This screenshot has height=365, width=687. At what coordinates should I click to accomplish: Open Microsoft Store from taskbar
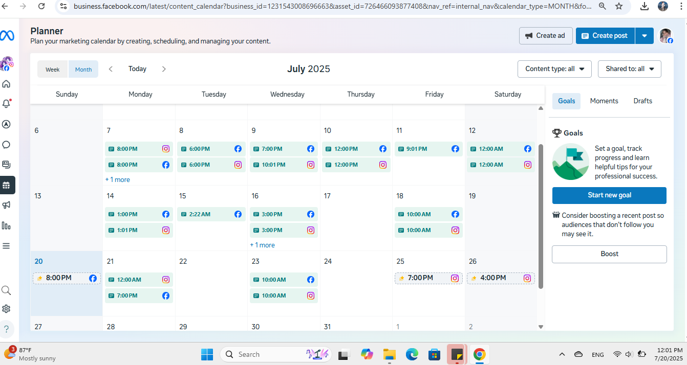[435, 354]
